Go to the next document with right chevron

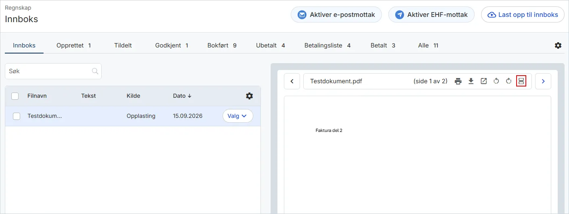[543, 81]
